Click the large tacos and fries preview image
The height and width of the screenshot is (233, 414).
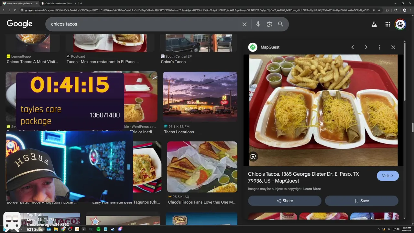(x=323, y=110)
